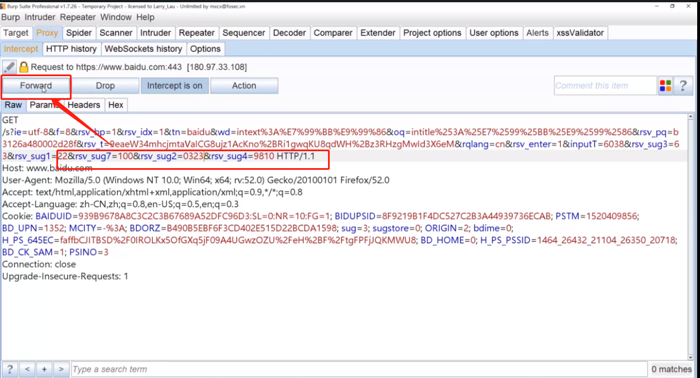
Task: Click the scrollbar down arrow
Action: 690,357
